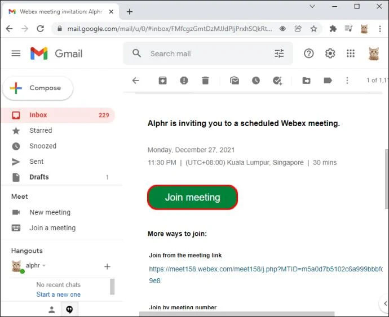The height and width of the screenshot is (317, 389).
Task: Click the eye icon in address bar
Action: point(282,29)
